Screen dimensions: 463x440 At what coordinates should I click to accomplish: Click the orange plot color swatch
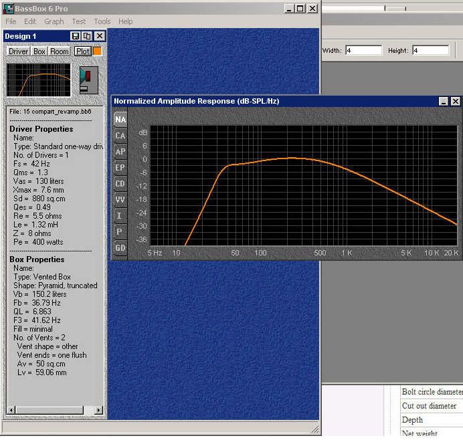pos(97,51)
